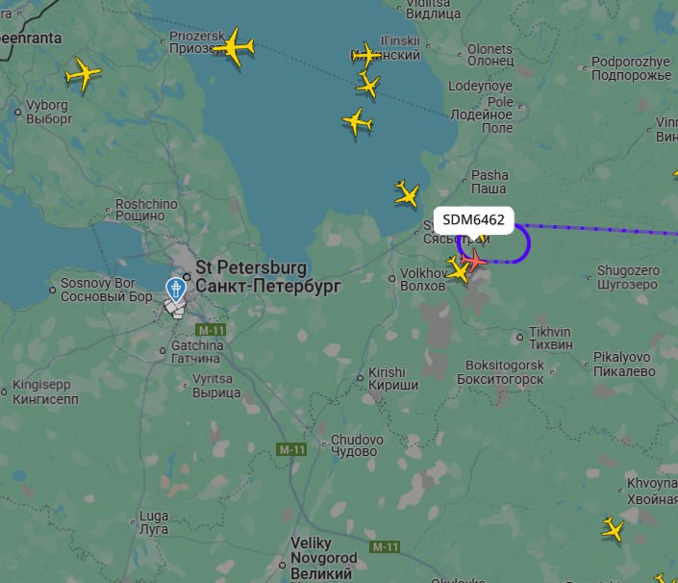The image size is (678, 583).
Task: Open the St Petersburg airport tower pin
Action: point(176,290)
